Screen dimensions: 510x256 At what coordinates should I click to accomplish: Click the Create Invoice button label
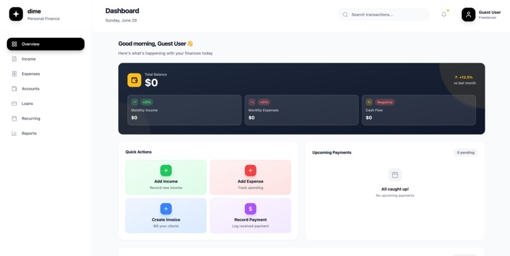point(166,219)
